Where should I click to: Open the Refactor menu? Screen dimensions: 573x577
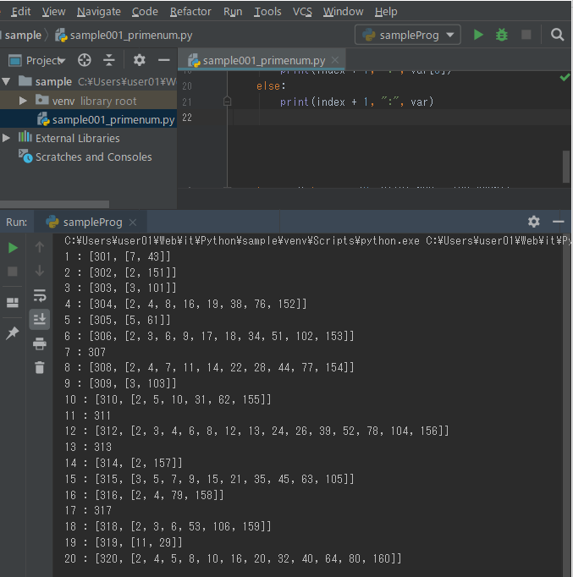[x=190, y=11]
